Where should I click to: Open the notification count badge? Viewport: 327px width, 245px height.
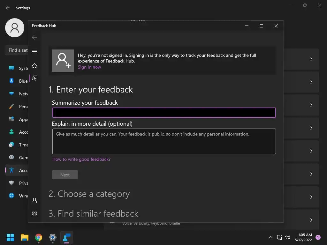point(318,237)
